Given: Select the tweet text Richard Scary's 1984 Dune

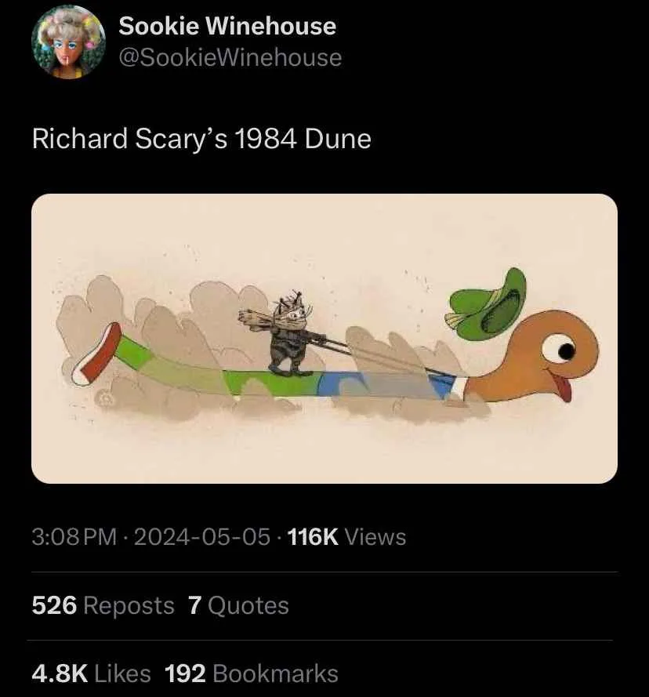Looking at the screenshot, I should pos(201,139).
